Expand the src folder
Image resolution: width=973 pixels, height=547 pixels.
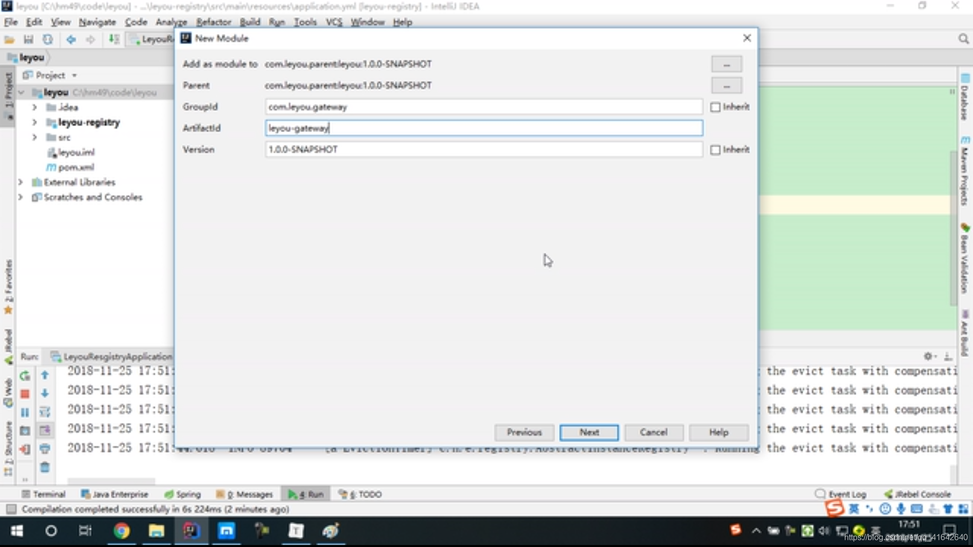point(34,137)
